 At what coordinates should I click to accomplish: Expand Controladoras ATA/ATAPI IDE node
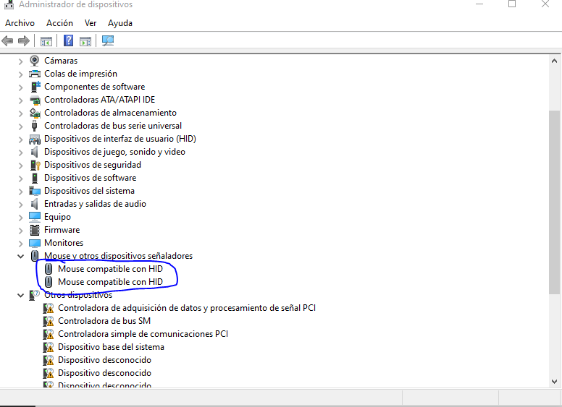(20, 100)
